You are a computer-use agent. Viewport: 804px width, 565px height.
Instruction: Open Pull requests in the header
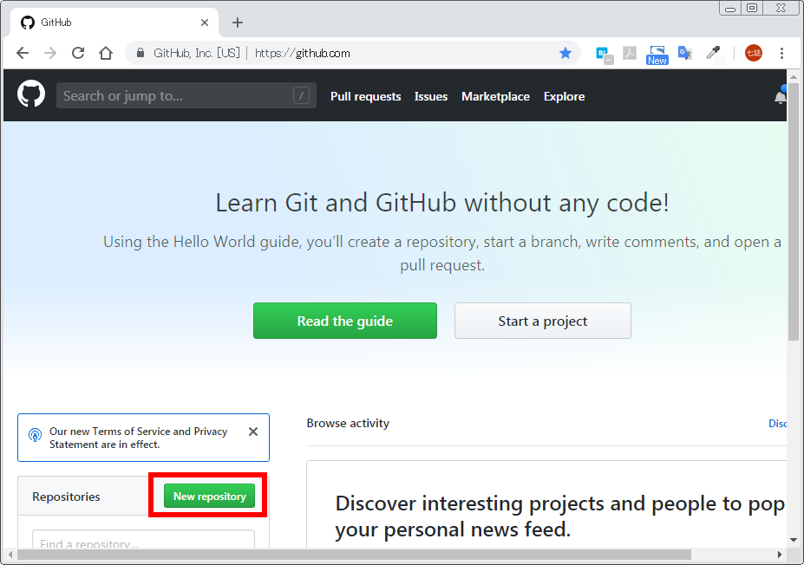(366, 96)
